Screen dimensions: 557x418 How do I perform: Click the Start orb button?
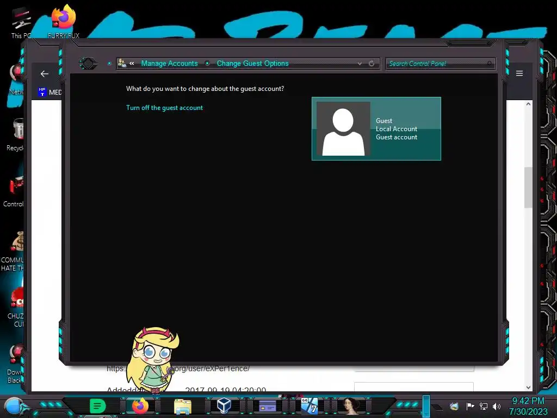click(x=15, y=407)
